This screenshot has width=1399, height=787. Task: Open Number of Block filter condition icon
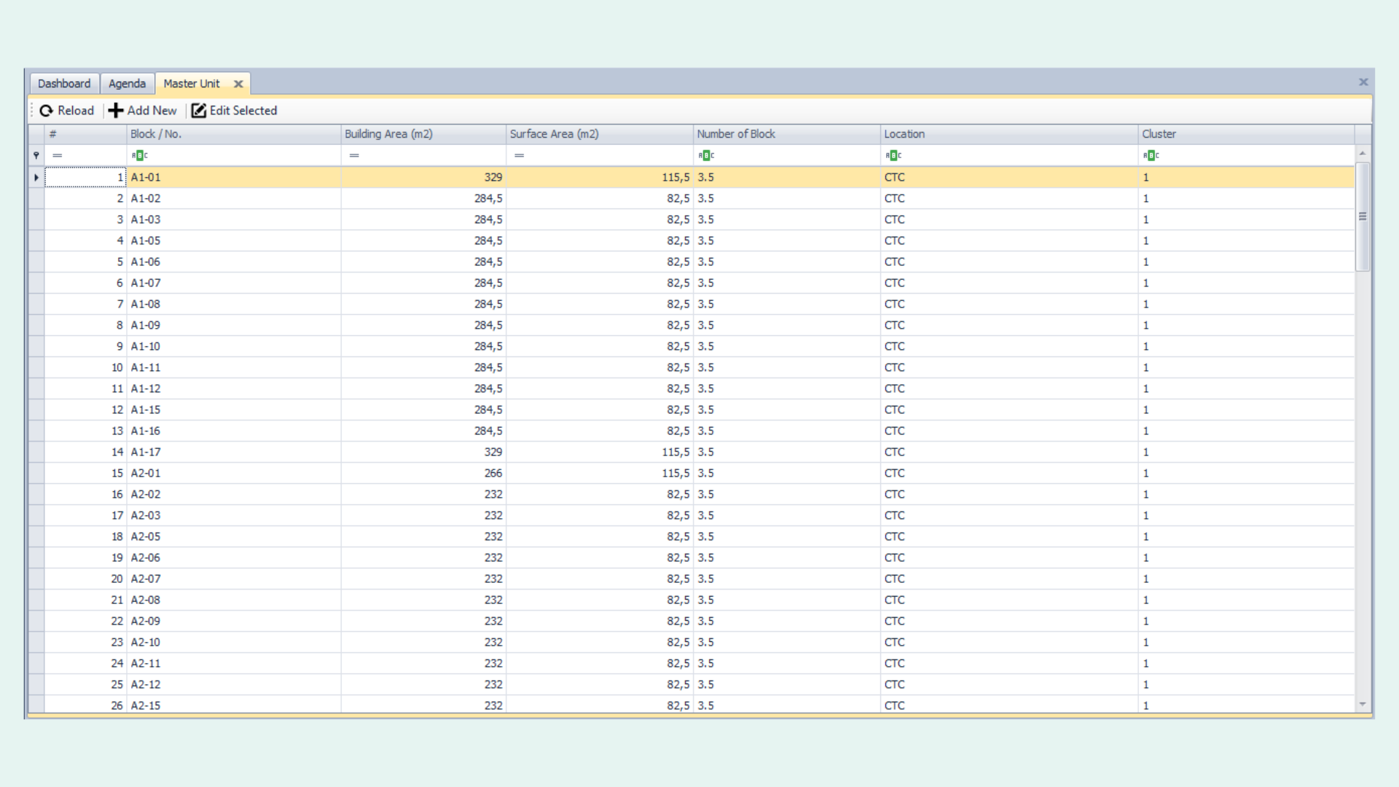coord(706,155)
